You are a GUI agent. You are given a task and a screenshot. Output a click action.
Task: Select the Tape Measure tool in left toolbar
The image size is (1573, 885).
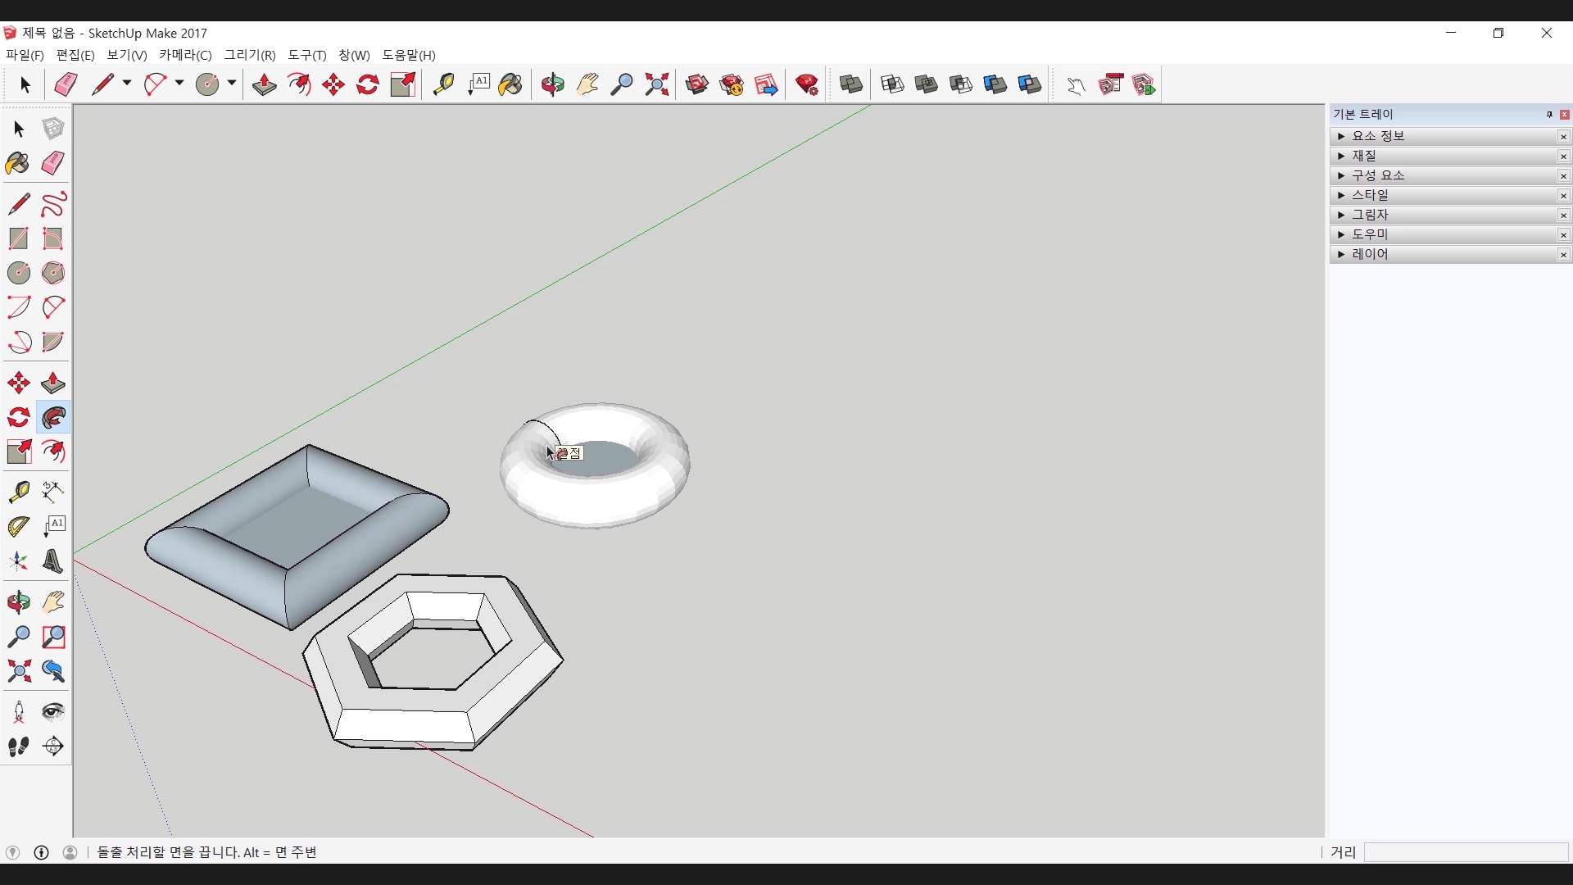click(x=18, y=491)
